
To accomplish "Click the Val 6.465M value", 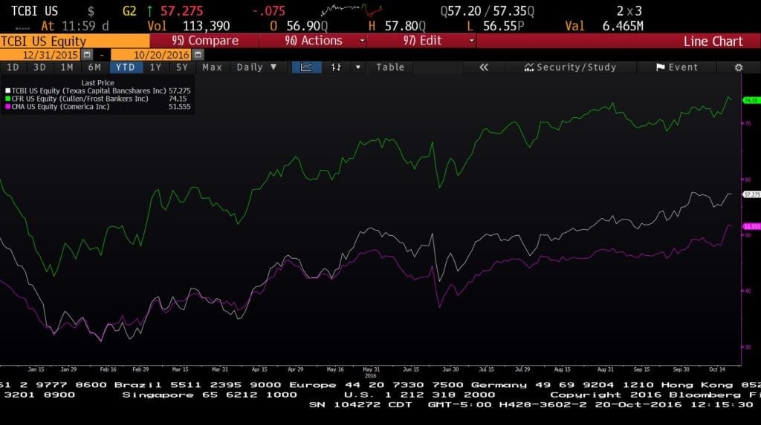I will click(623, 26).
